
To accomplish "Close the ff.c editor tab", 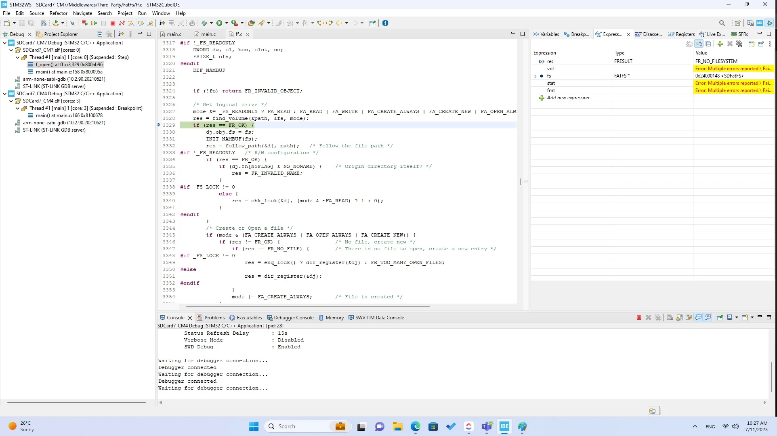I will [248, 35].
